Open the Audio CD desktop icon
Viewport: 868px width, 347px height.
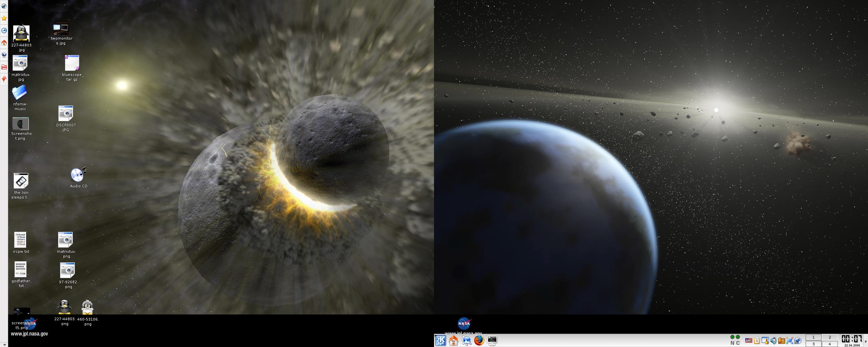[x=78, y=175]
